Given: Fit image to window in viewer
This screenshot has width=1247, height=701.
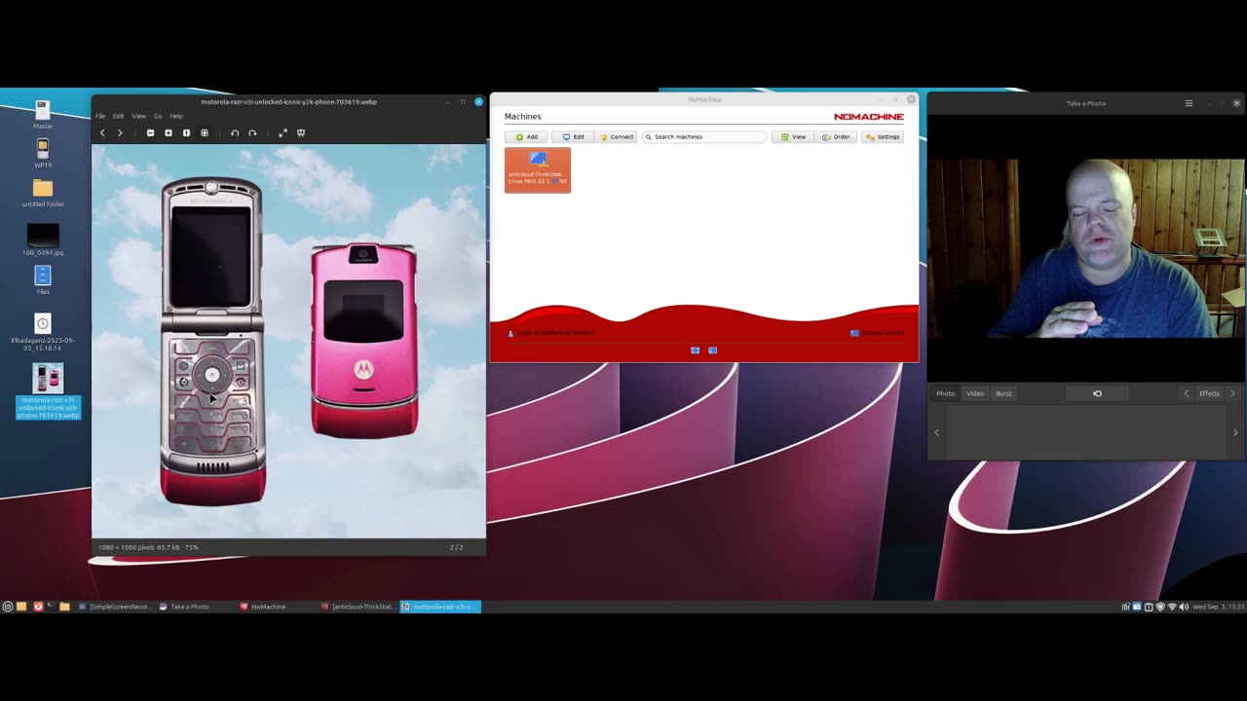Looking at the screenshot, I should (x=205, y=132).
